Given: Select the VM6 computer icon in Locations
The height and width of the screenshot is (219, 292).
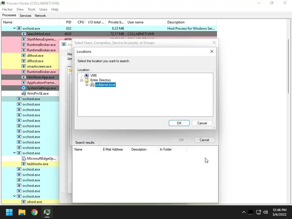Looking at the screenshot, I should click(x=87, y=75).
